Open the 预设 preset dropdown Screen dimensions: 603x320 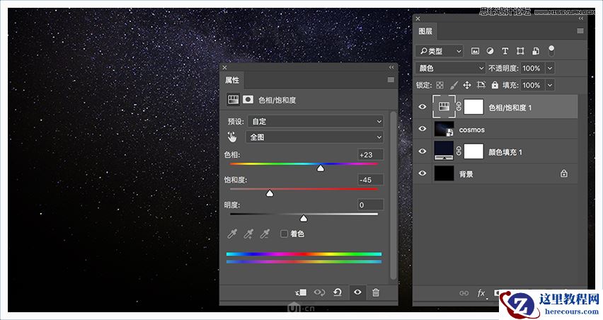(316, 122)
